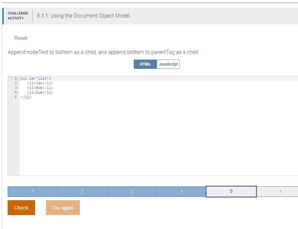Jump to step 1 in the progress bar
The image size is (298, 229).
[32, 191]
